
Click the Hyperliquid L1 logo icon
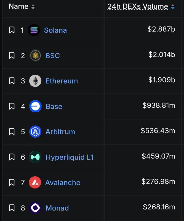tap(35, 157)
